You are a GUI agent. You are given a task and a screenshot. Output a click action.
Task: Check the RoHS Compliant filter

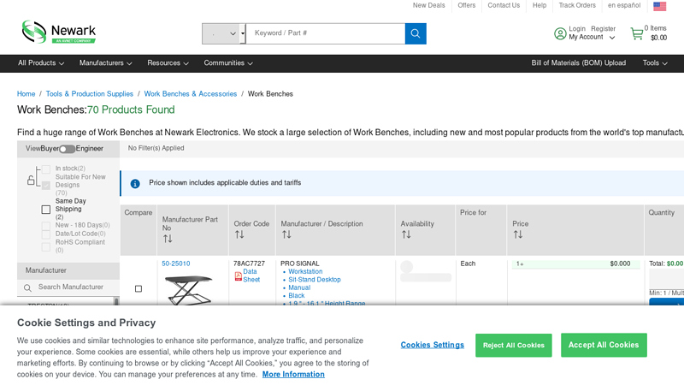[46, 246]
